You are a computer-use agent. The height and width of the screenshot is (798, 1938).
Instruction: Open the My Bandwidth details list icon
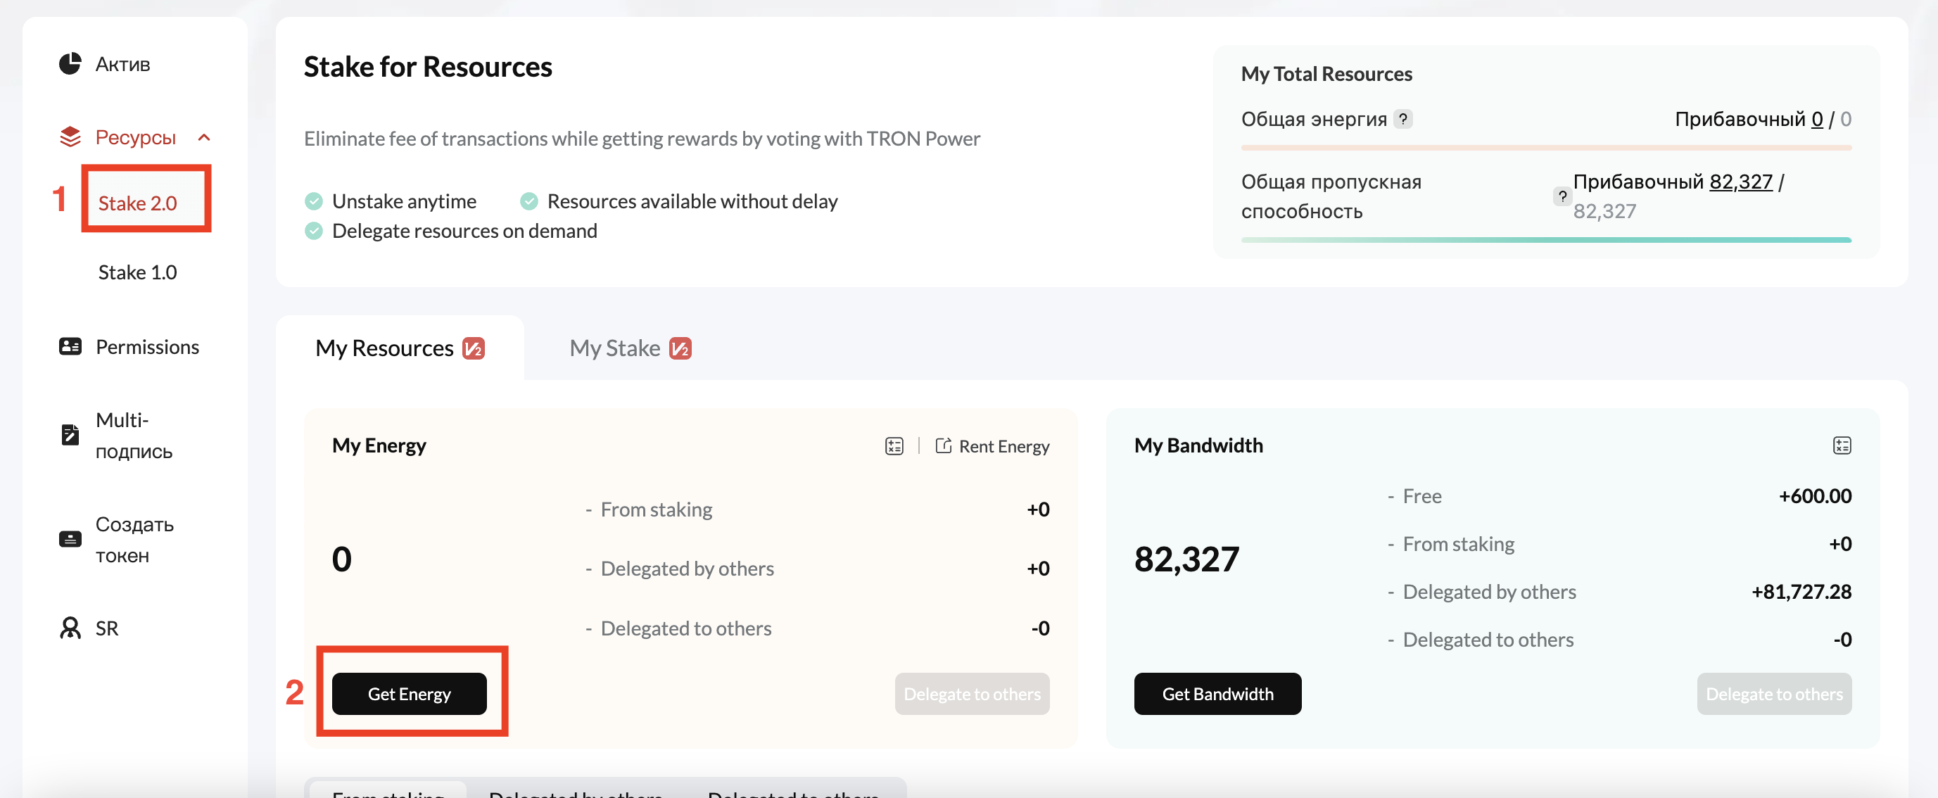tap(1841, 445)
